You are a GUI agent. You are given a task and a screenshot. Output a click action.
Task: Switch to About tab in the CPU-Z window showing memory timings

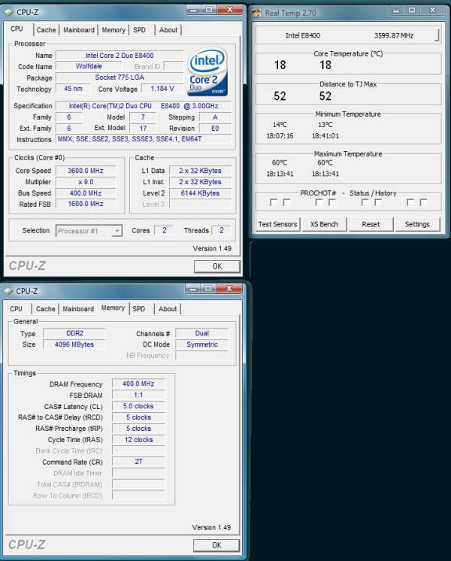(x=168, y=309)
